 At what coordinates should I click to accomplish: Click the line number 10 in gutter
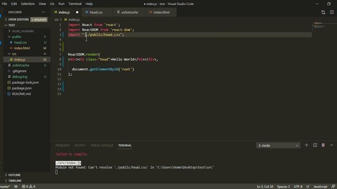pos(59,69)
